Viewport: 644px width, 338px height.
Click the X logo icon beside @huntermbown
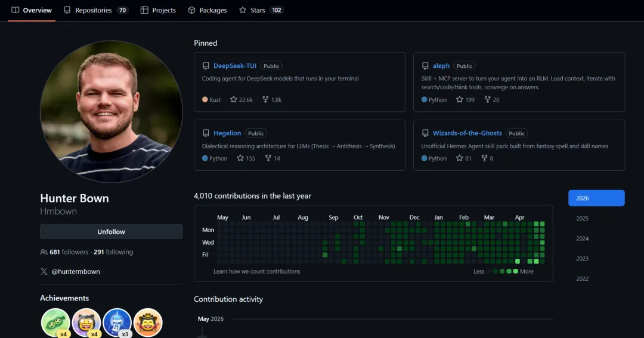pyautogui.click(x=44, y=271)
